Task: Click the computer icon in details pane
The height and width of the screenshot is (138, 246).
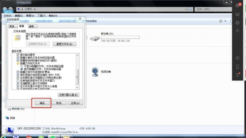Action: (x=10, y=131)
